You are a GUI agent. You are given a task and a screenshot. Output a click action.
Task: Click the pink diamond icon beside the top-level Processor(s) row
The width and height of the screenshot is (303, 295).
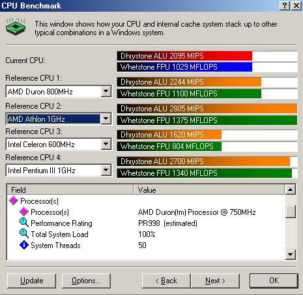tap(14, 201)
